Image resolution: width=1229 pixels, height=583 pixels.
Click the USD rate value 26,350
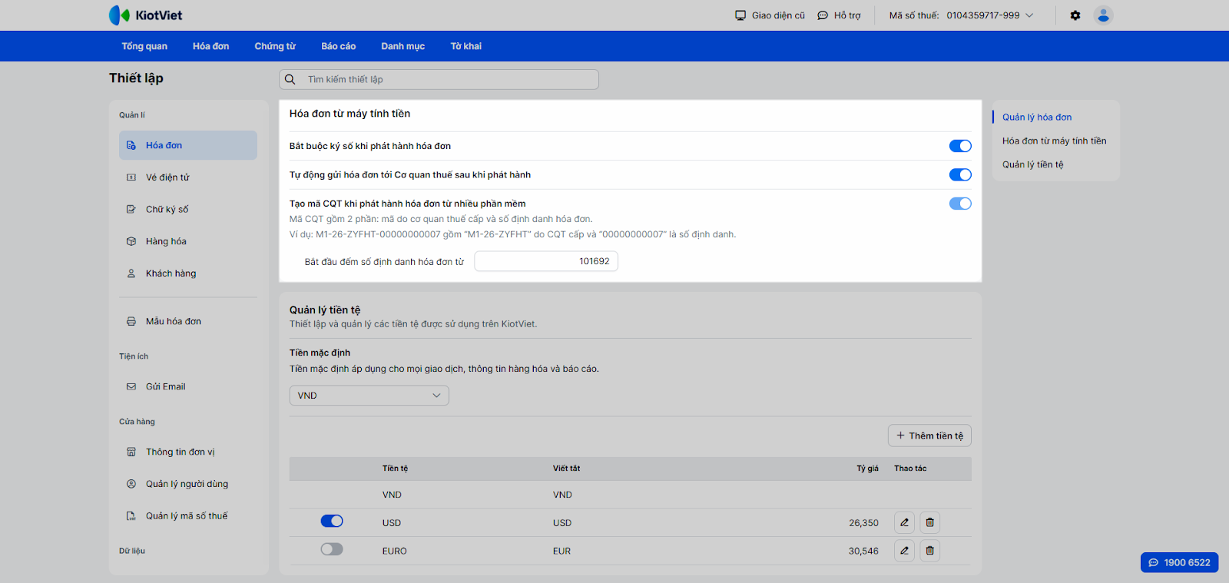pos(864,523)
